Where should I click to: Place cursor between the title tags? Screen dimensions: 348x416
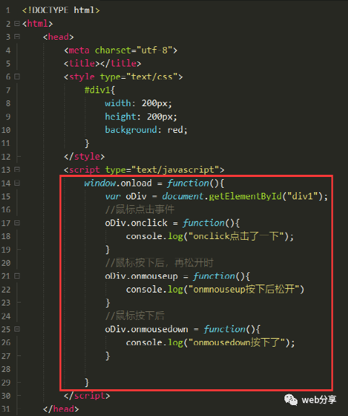pos(100,64)
